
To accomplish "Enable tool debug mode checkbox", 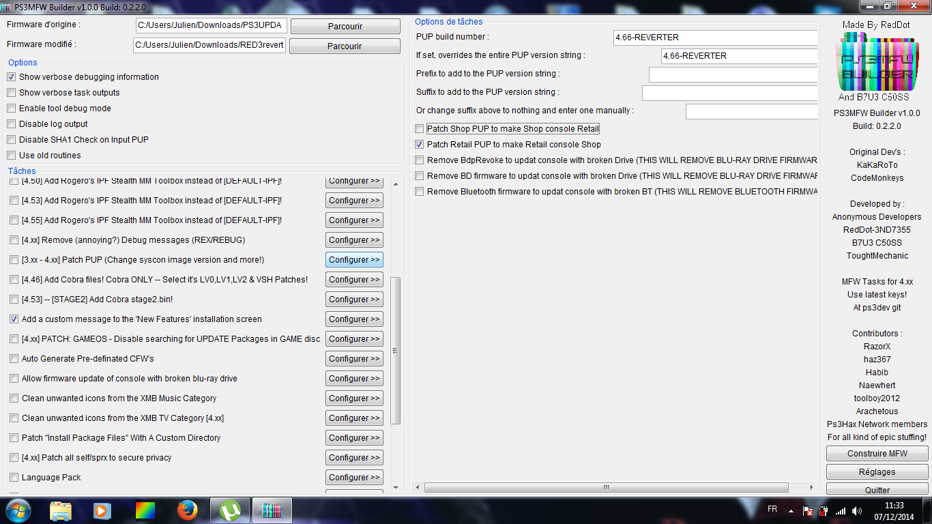I will tap(11, 108).
